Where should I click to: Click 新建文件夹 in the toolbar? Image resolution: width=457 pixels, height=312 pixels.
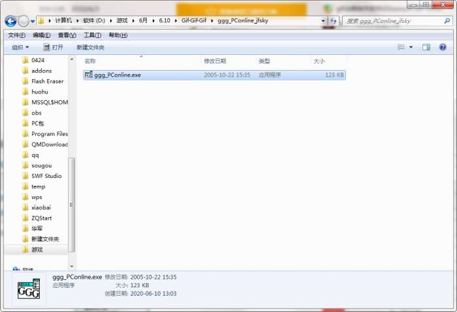pyautogui.click(x=90, y=47)
